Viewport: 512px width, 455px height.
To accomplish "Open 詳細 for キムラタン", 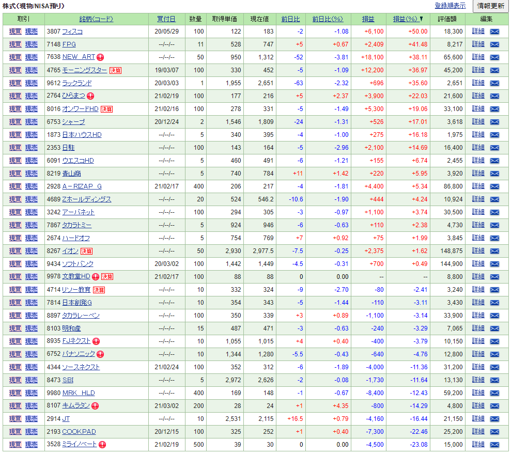I will coord(478,406).
